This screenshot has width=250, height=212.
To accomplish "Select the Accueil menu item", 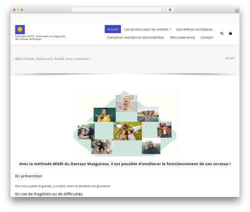I will 112,29.
